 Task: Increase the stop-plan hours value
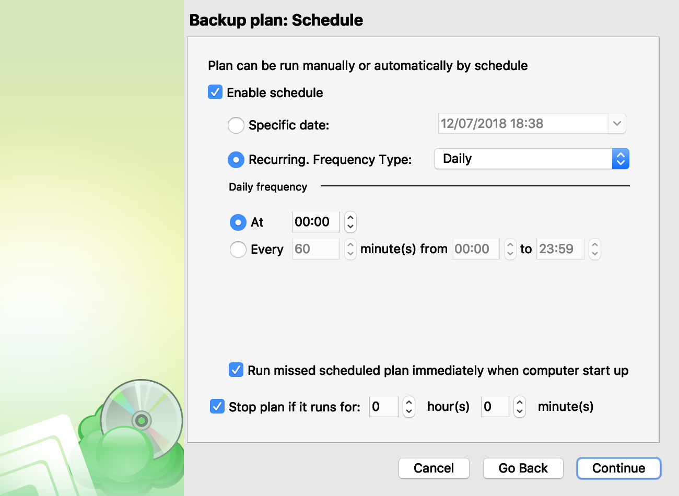click(408, 403)
